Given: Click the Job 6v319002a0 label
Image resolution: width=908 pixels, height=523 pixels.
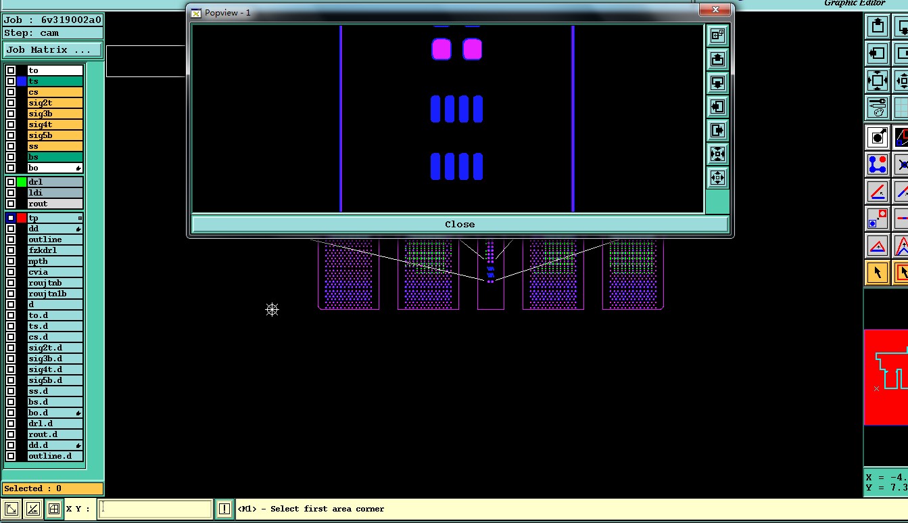Looking at the screenshot, I should coord(53,20).
